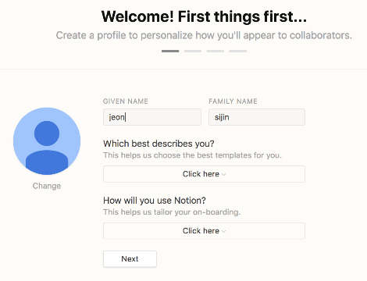Select the third progress step indicator
Image resolution: width=367 pixels, height=281 pixels.
pos(216,51)
